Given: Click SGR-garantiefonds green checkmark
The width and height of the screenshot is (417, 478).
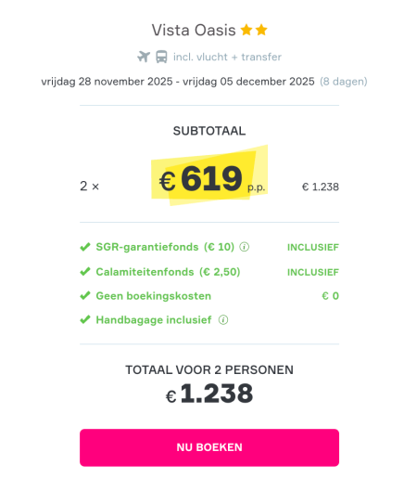Looking at the screenshot, I should click(85, 247).
